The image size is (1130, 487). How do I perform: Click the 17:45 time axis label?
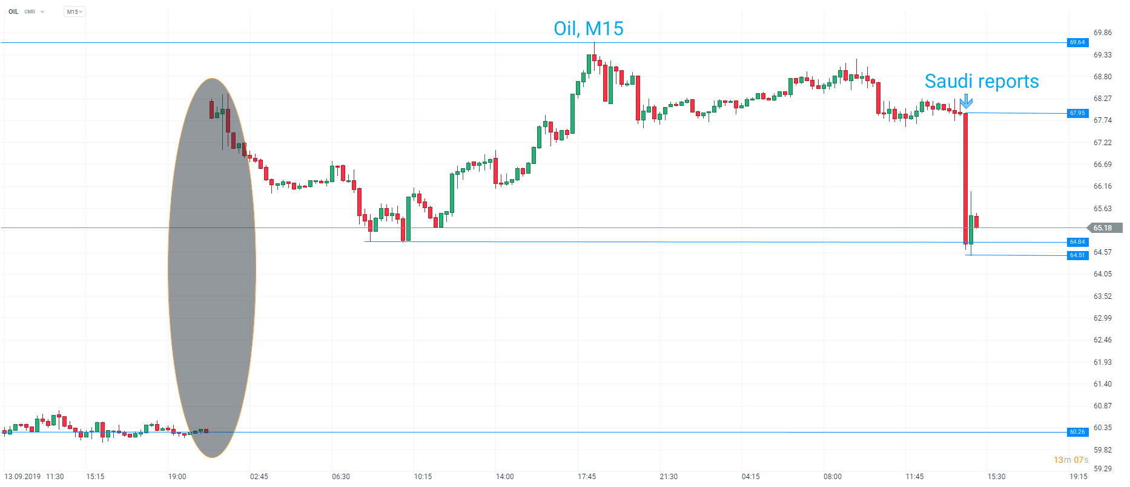tap(586, 477)
